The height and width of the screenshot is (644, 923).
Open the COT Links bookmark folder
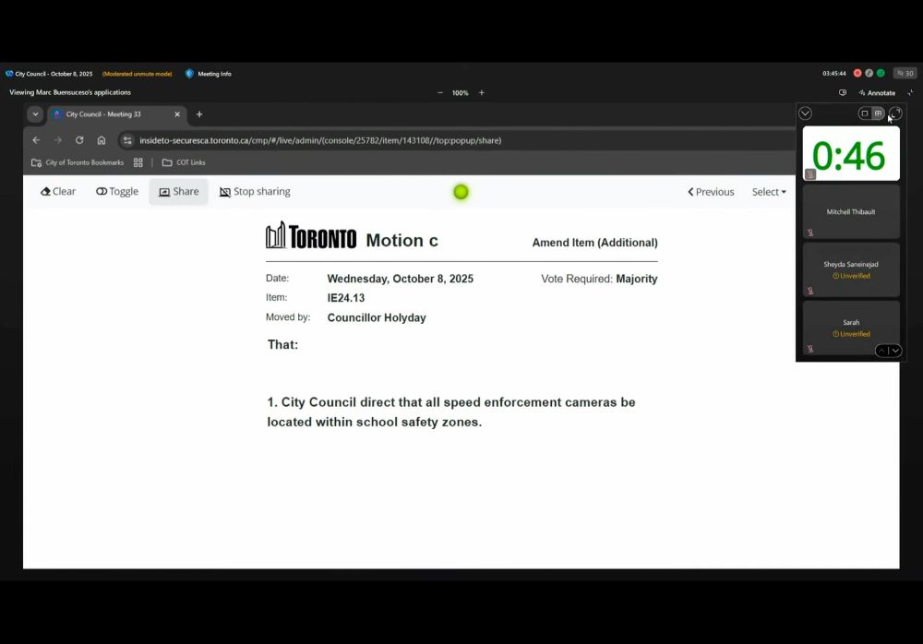[184, 162]
